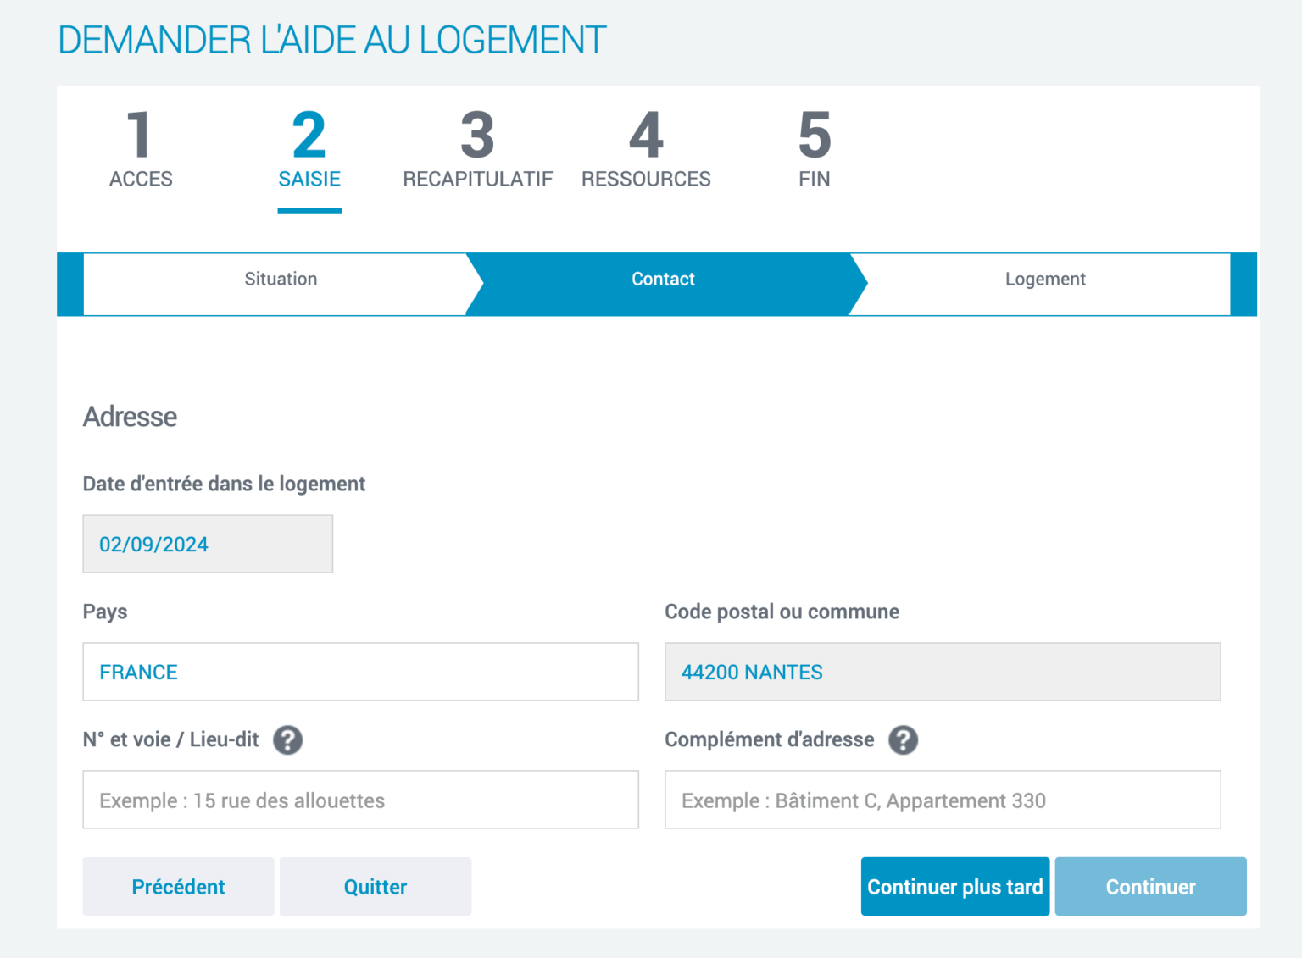Click the move-in date field
1302x958 pixels.
(208, 544)
